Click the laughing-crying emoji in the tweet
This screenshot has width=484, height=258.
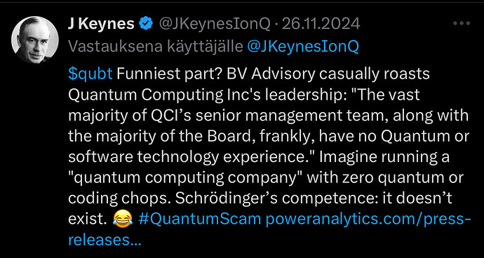coord(123,219)
